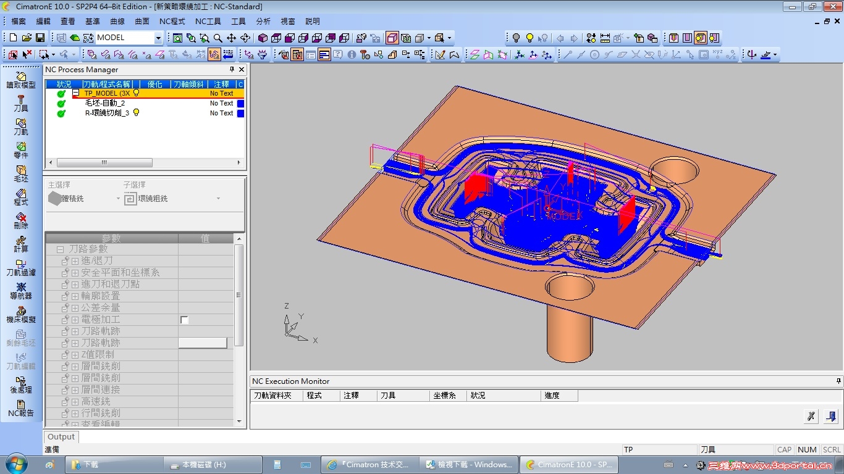Click the gray light bulb hide icon
Image resolution: width=844 pixels, height=474 pixels.
pos(517,38)
